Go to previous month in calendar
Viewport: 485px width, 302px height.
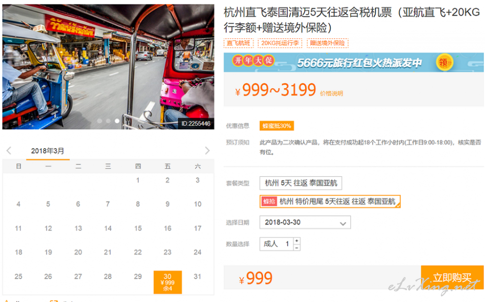(9, 151)
